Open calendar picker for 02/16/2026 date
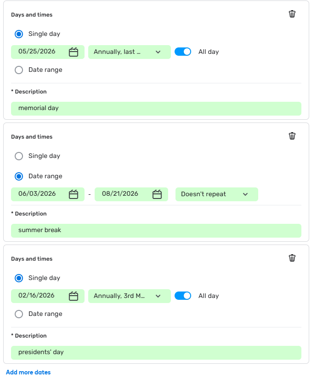This screenshot has width=317, height=385. click(x=74, y=296)
